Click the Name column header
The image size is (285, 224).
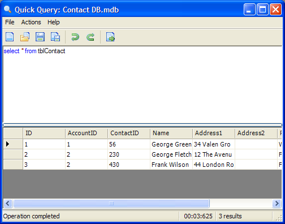pyautogui.click(x=171, y=133)
